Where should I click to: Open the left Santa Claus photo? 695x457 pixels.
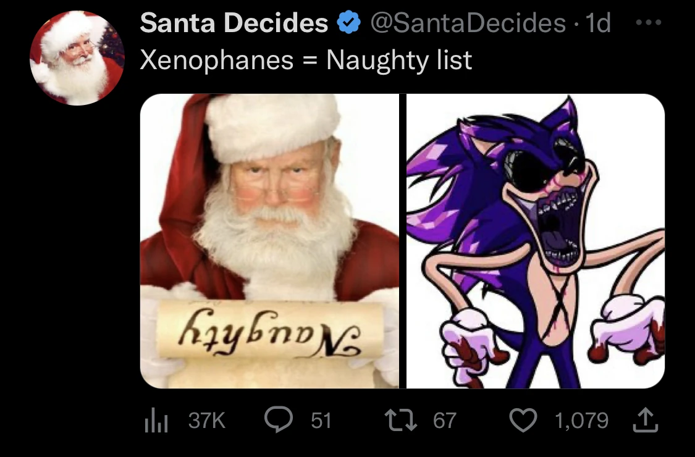pos(269,241)
